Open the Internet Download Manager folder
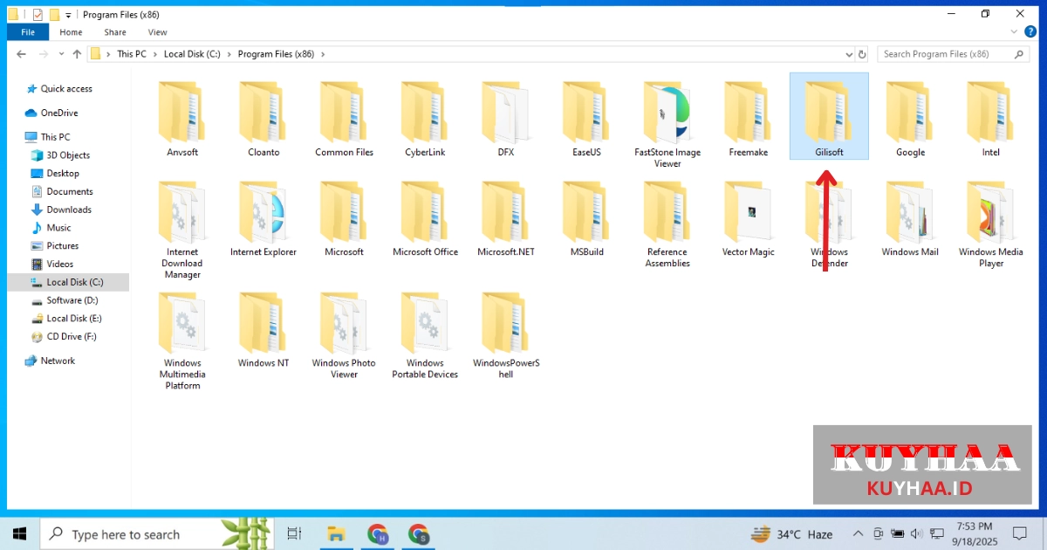Image resolution: width=1047 pixels, height=550 pixels. [x=182, y=230]
